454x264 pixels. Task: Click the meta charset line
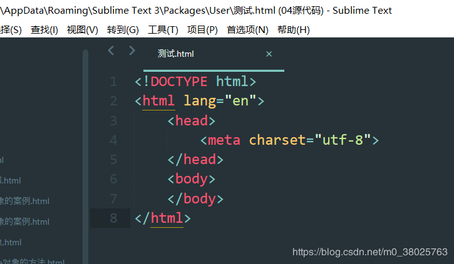(x=289, y=140)
